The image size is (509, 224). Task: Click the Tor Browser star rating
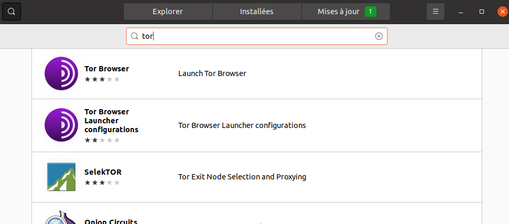pos(102,79)
